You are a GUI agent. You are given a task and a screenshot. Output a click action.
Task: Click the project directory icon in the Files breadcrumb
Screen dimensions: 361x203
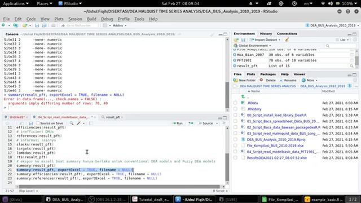tap(350, 86)
